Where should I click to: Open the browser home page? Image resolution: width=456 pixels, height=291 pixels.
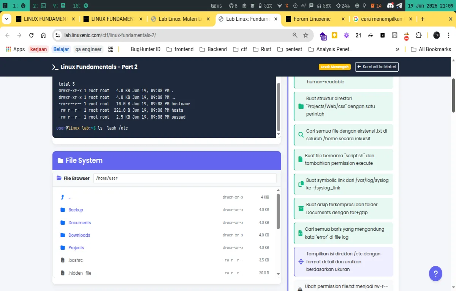[x=43, y=35]
